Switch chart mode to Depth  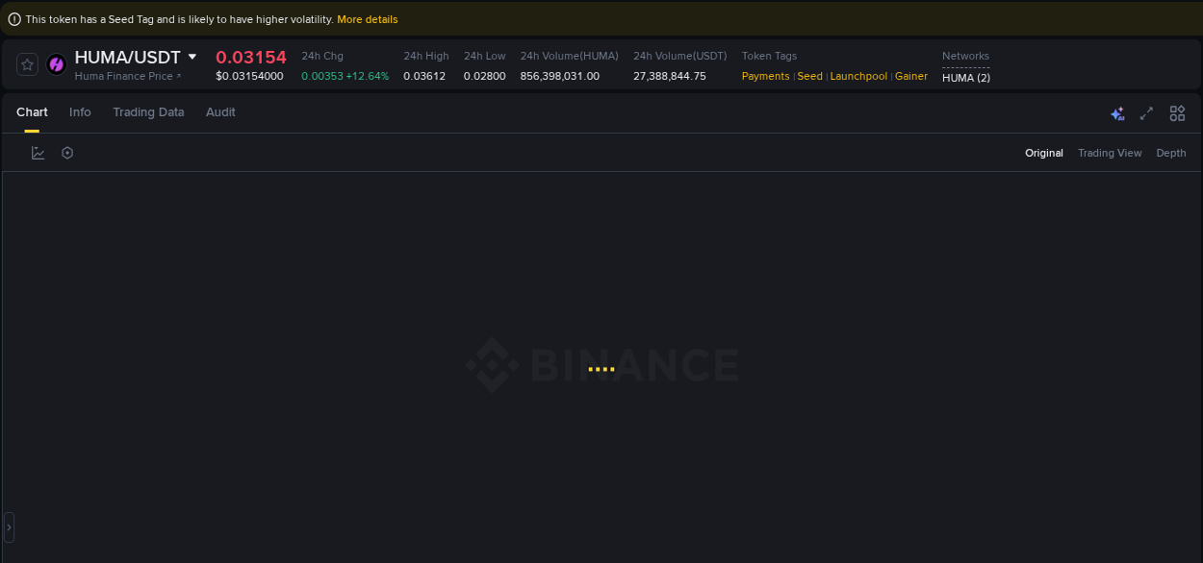pyautogui.click(x=1170, y=152)
